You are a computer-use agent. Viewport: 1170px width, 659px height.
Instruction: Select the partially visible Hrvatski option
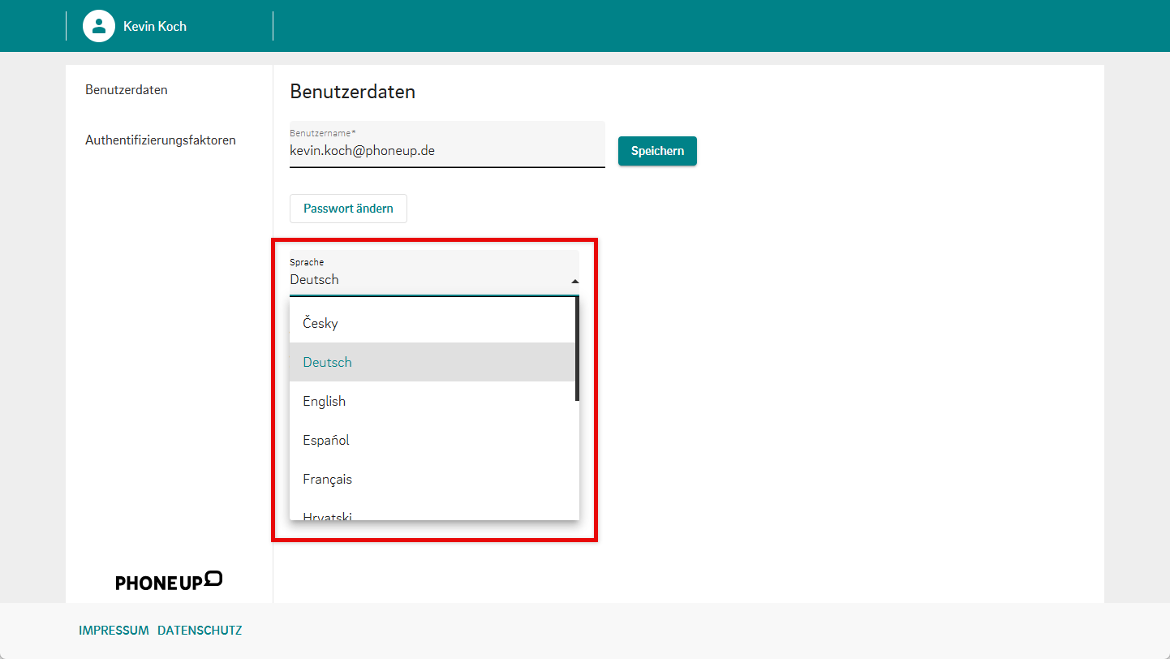[328, 515]
